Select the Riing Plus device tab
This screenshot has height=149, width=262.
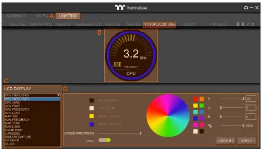coord(113,25)
